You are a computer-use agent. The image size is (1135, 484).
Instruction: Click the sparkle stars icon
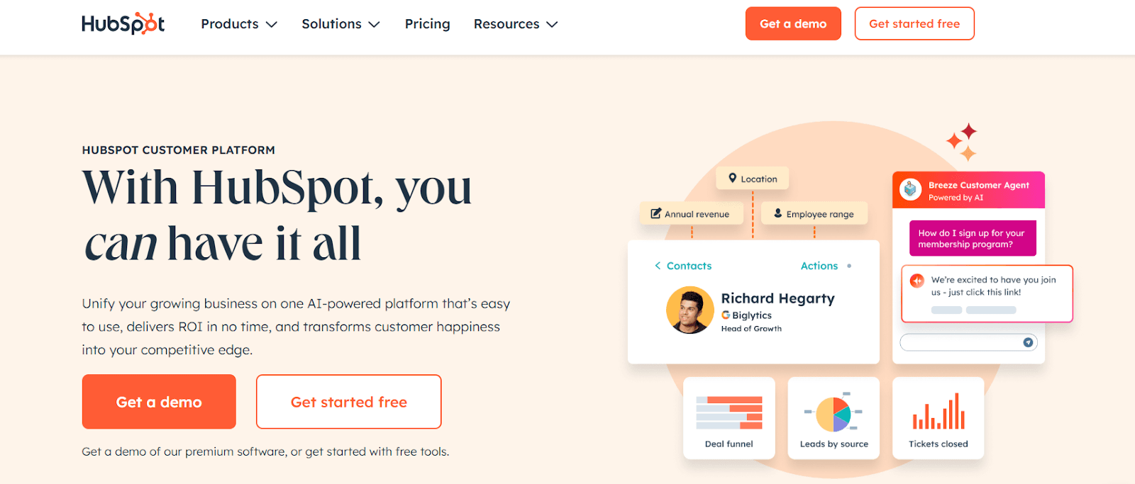963,142
